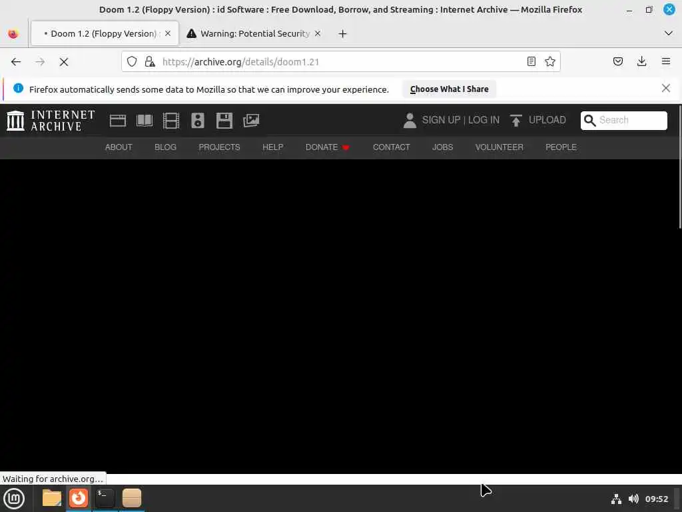Open the terminal from taskbar
The width and height of the screenshot is (682, 512).
point(105,498)
